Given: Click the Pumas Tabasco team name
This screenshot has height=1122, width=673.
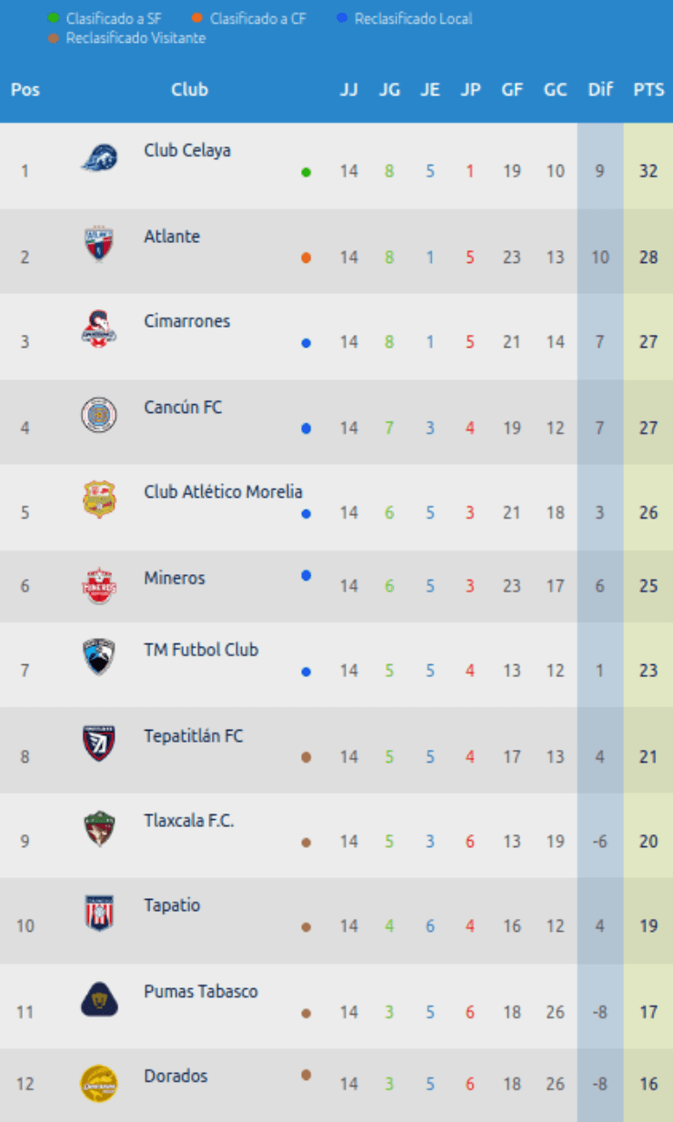Looking at the screenshot, I should [x=201, y=991].
